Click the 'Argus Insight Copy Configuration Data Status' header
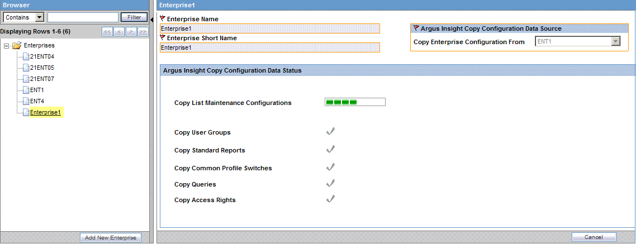 click(x=232, y=70)
